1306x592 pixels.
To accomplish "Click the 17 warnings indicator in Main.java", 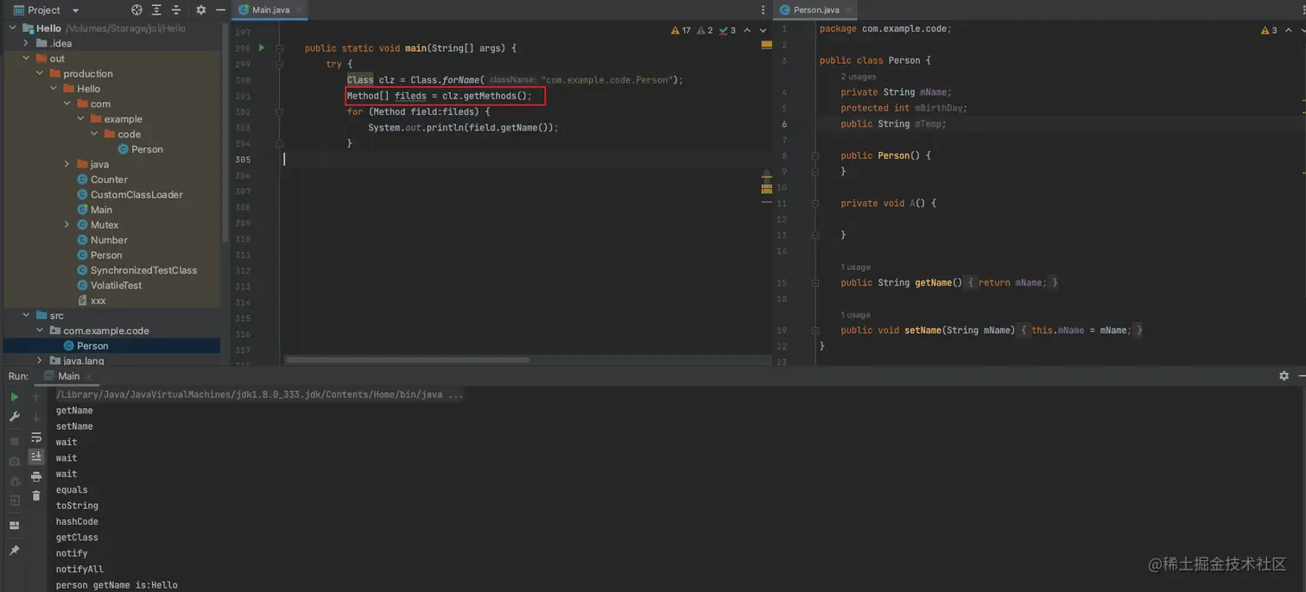I will coord(682,30).
